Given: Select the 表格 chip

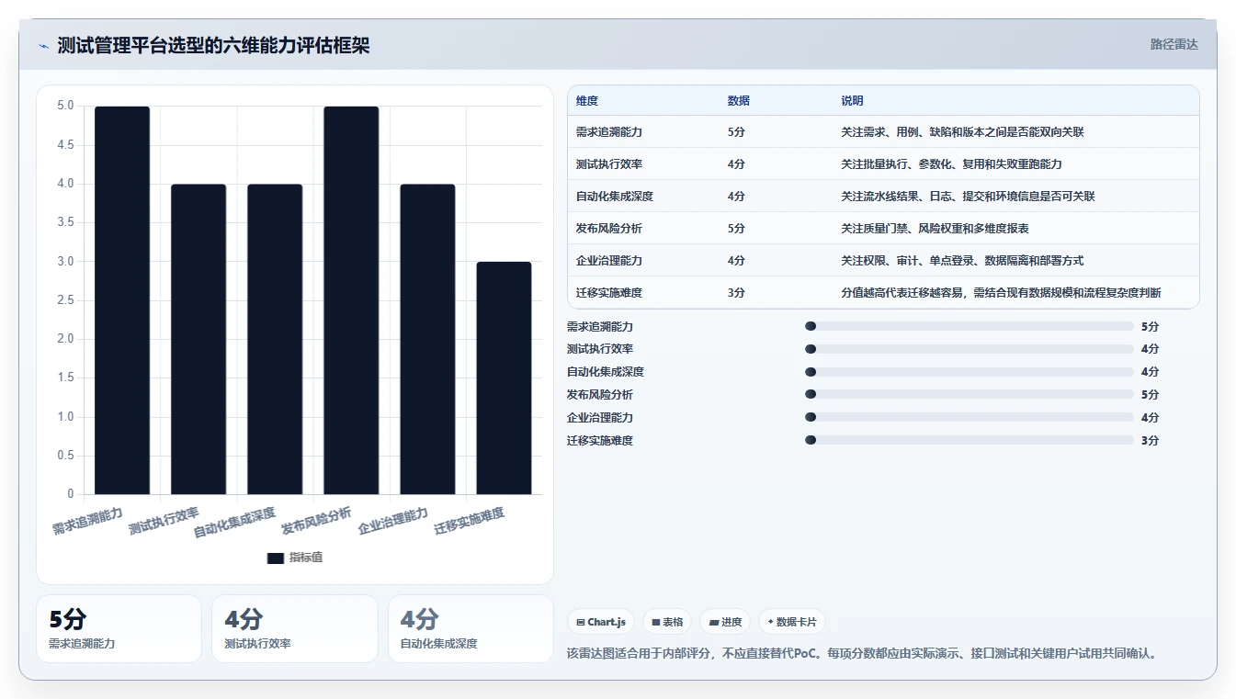Looking at the screenshot, I should coord(667,622).
